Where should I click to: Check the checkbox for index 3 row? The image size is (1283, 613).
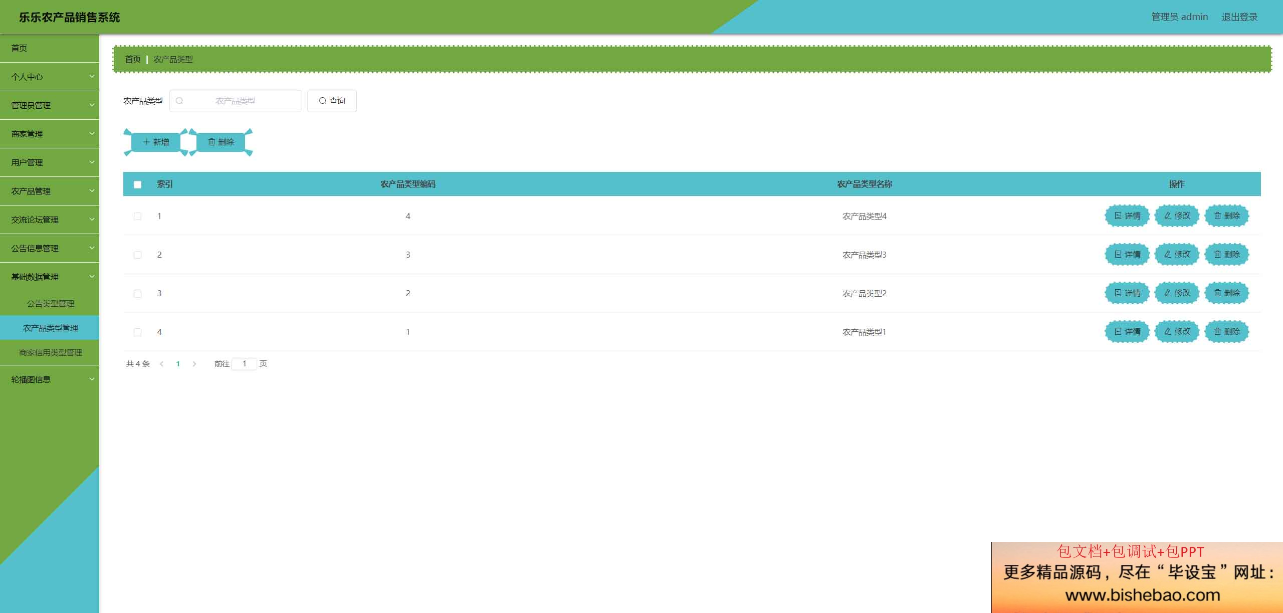coord(137,294)
